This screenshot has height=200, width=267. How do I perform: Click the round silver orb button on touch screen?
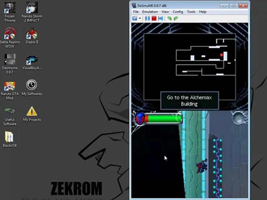pyautogui.click(x=238, y=118)
